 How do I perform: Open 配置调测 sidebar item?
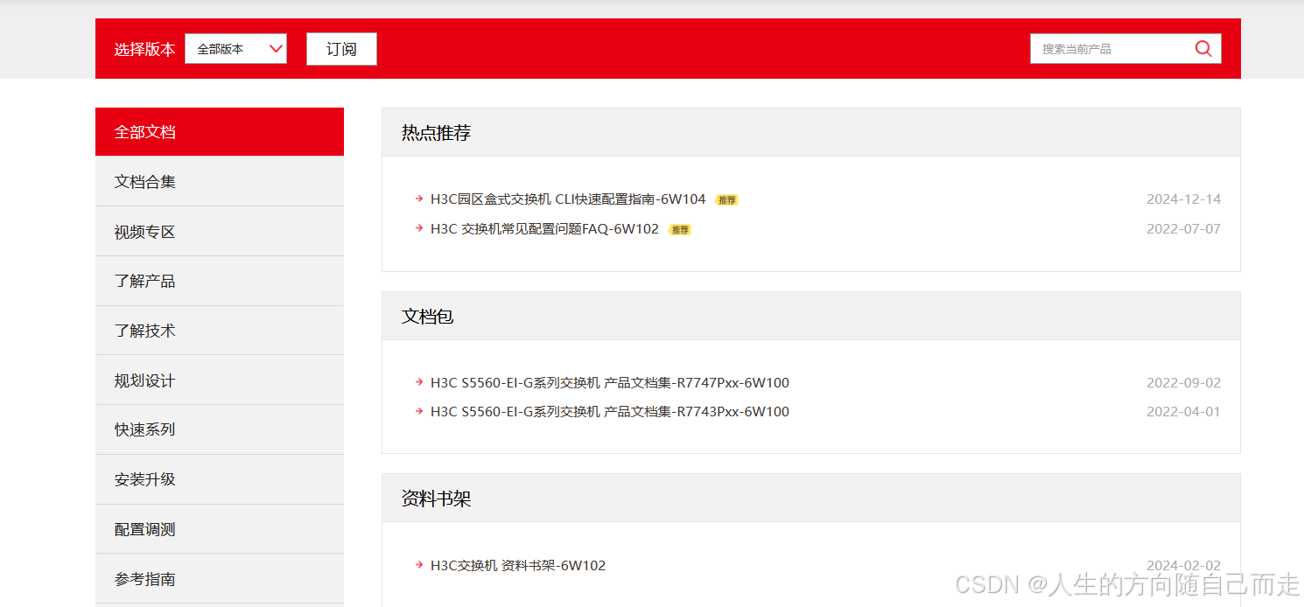(220, 529)
